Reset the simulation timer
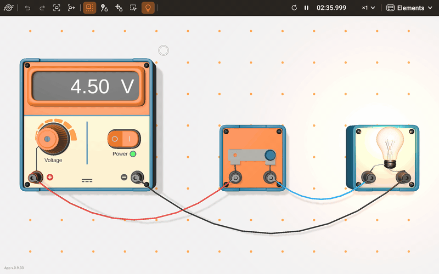 (294, 8)
